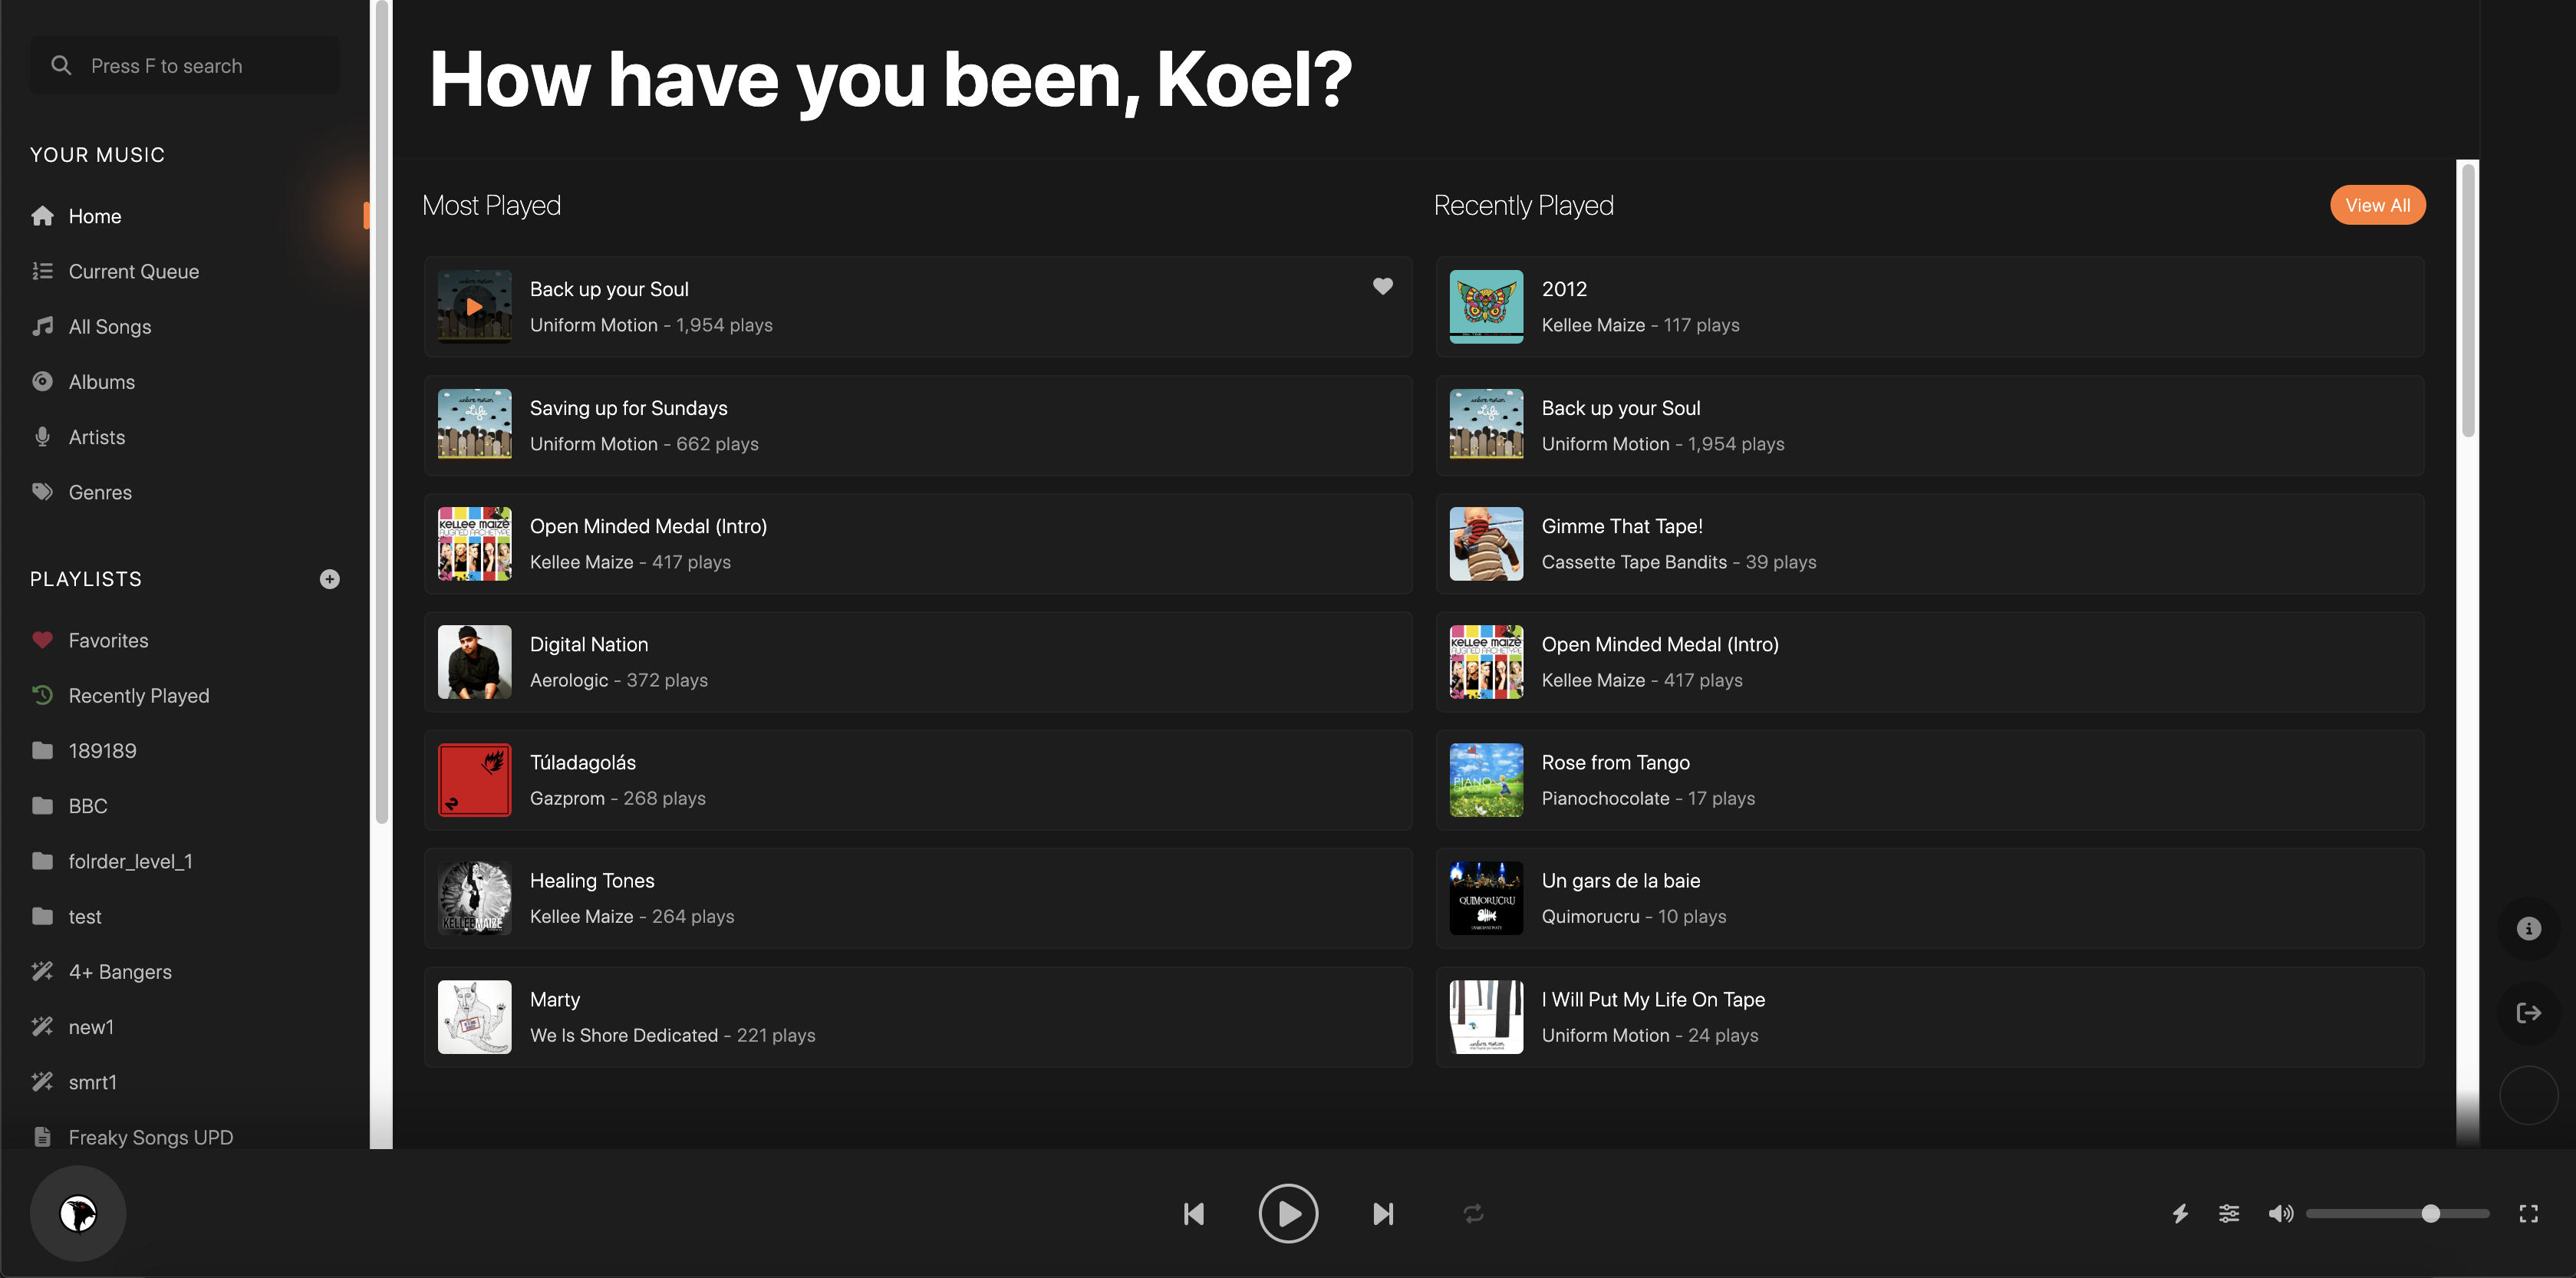
Task: Go back to the previous track
Action: [1193, 1213]
